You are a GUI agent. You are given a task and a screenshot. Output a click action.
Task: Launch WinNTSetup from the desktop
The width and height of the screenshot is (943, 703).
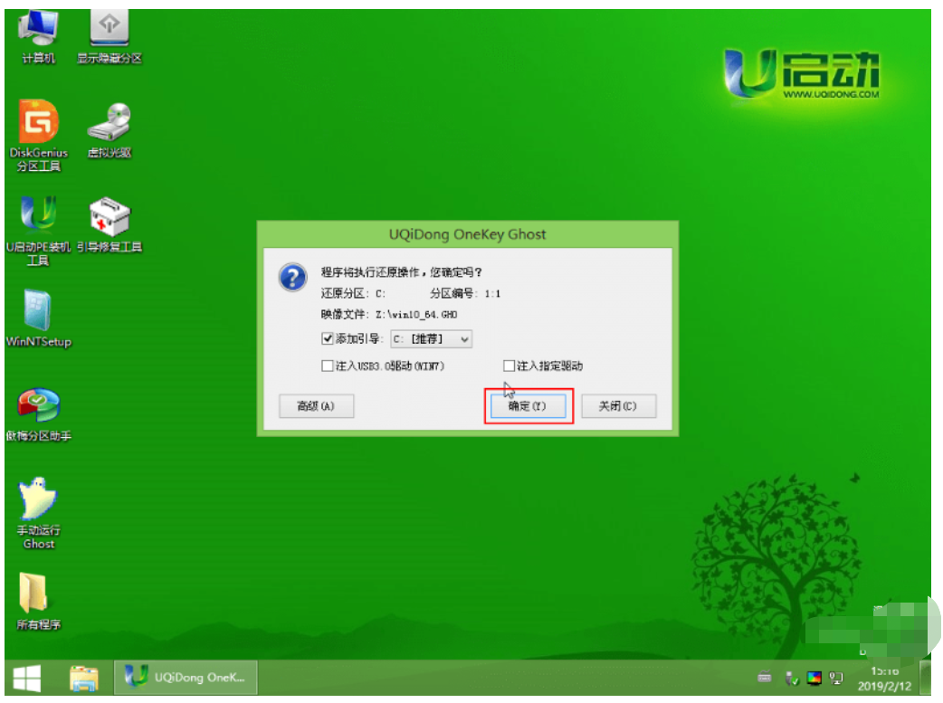pos(38,312)
